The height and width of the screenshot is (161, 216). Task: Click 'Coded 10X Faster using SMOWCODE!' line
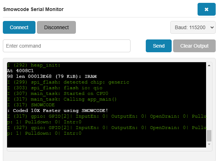(x=57, y=111)
